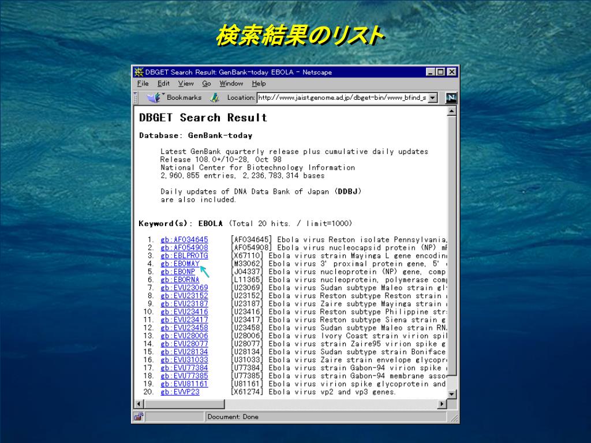Open the Edit menu
The image size is (591, 443).
point(163,84)
